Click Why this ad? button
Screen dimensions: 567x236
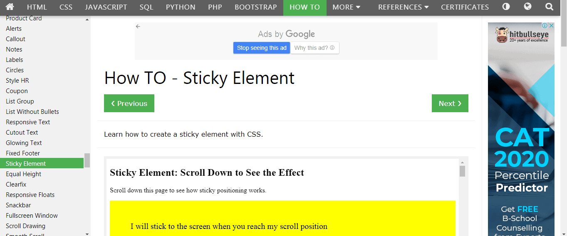[x=314, y=48]
